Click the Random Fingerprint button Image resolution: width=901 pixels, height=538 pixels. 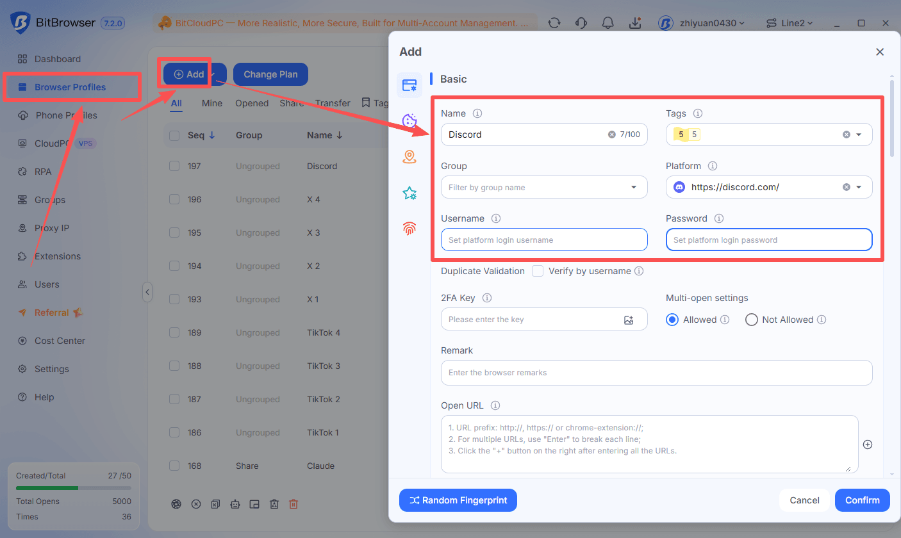(x=458, y=500)
